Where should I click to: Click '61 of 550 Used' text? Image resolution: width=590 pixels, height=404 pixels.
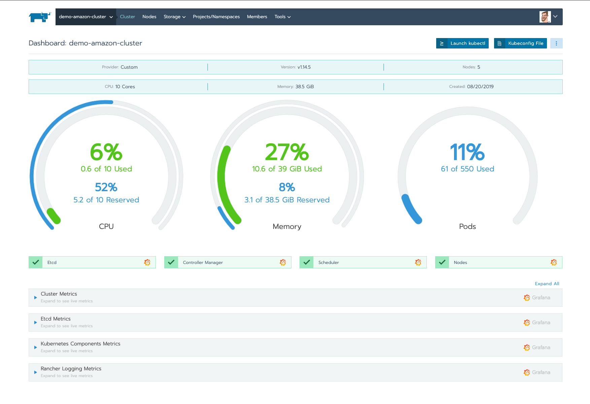pos(467,169)
